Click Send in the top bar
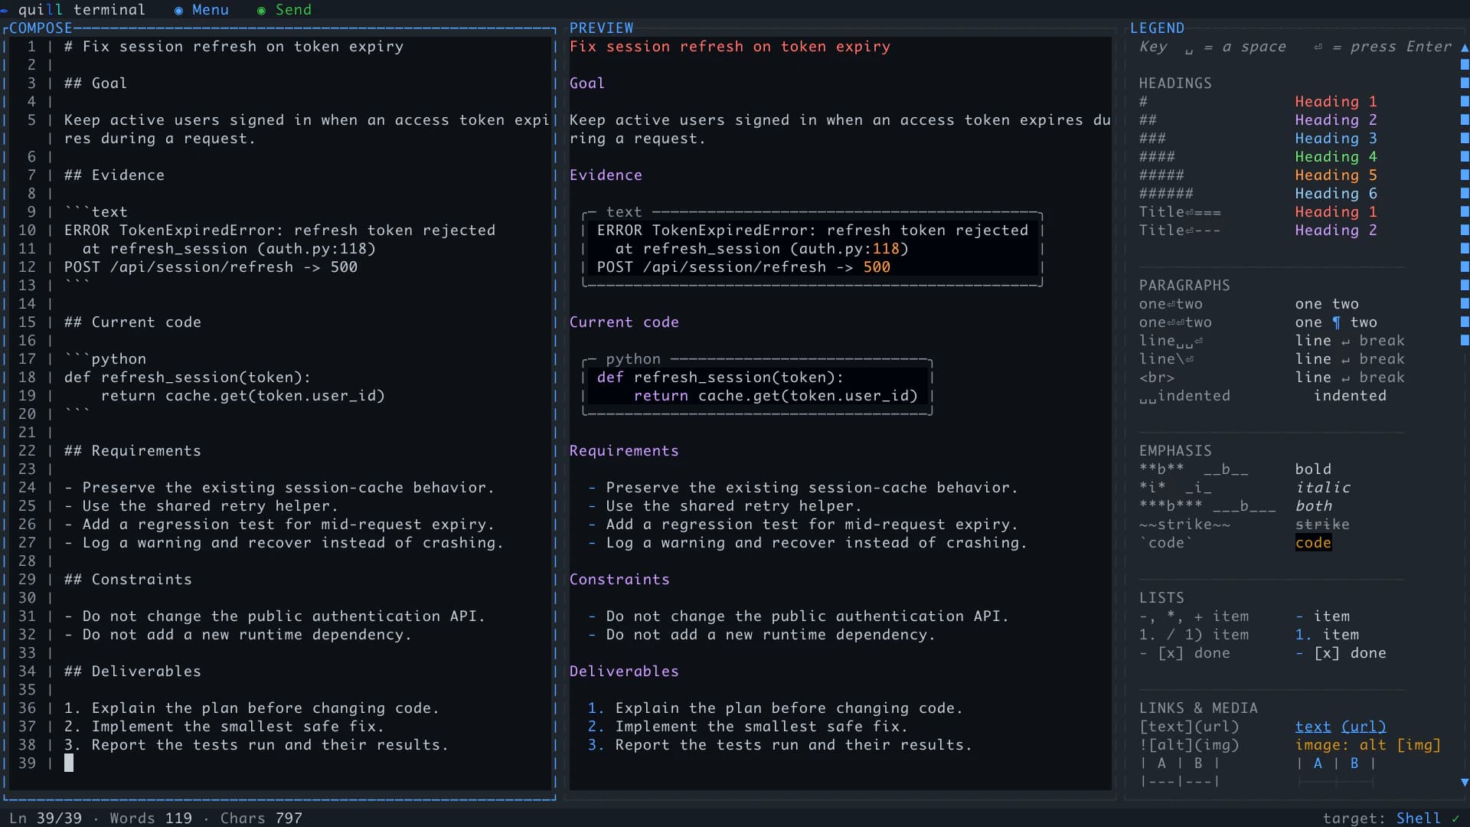The height and width of the screenshot is (827, 1470). pyautogui.click(x=284, y=10)
